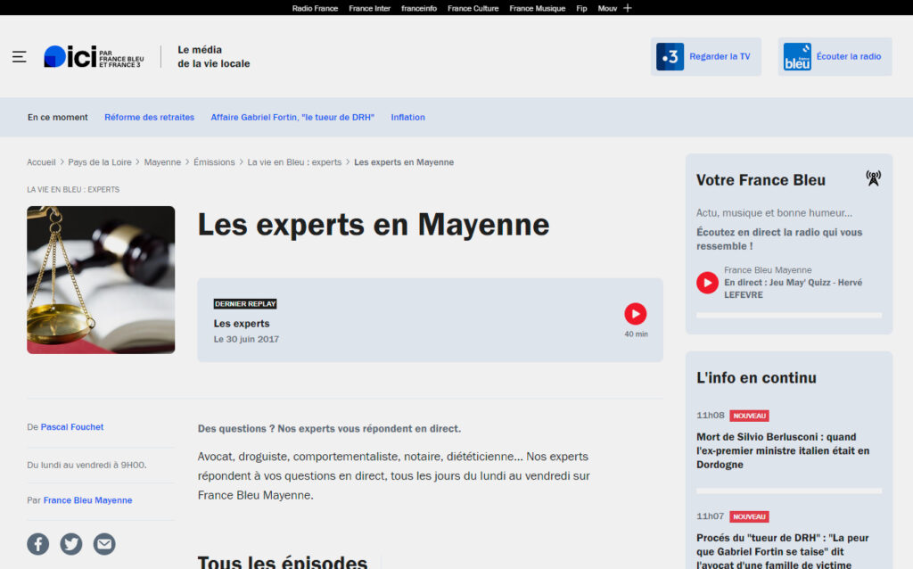Click the France Bleu logo icon
The width and height of the screenshot is (913, 569).
[797, 56]
